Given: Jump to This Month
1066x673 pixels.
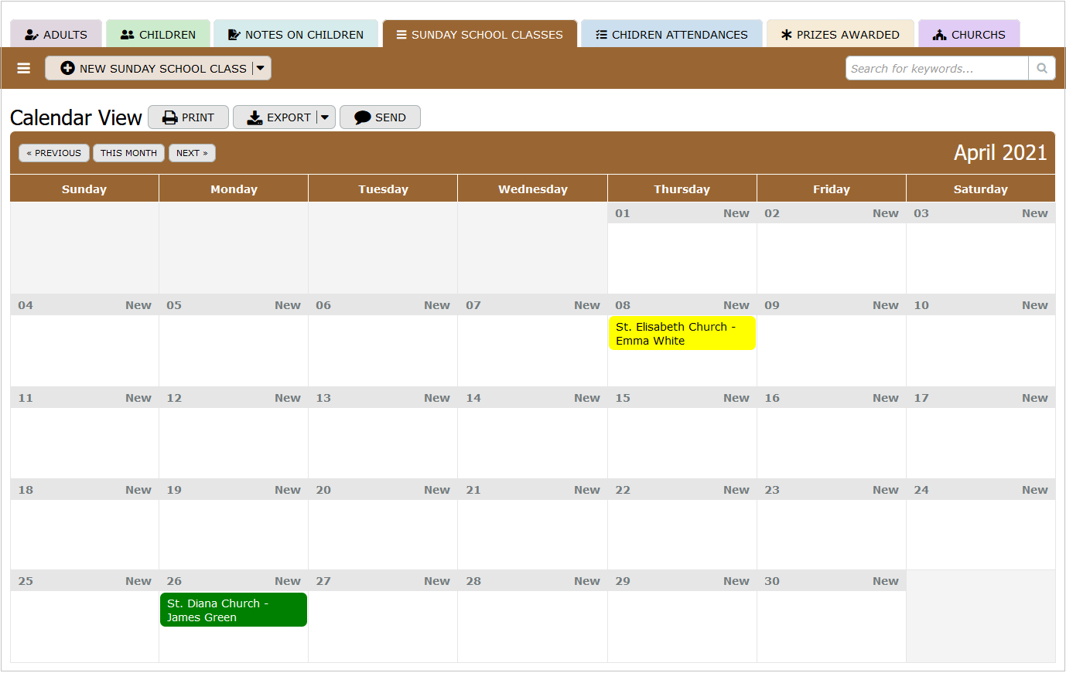Looking at the screenshot, I should 128,153.
